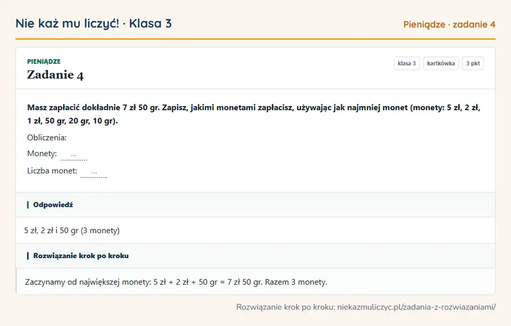Click the 'kartkówka' tag

tap(441, 63)
